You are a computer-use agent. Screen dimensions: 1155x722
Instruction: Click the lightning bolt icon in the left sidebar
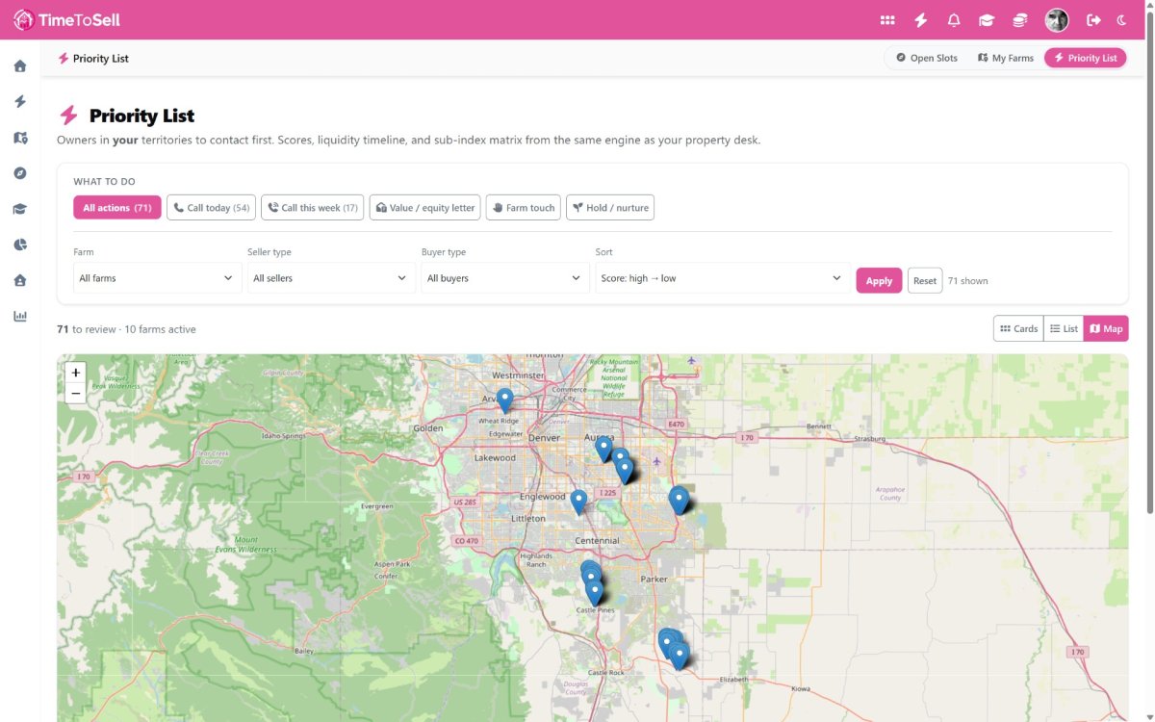(20, 102)
